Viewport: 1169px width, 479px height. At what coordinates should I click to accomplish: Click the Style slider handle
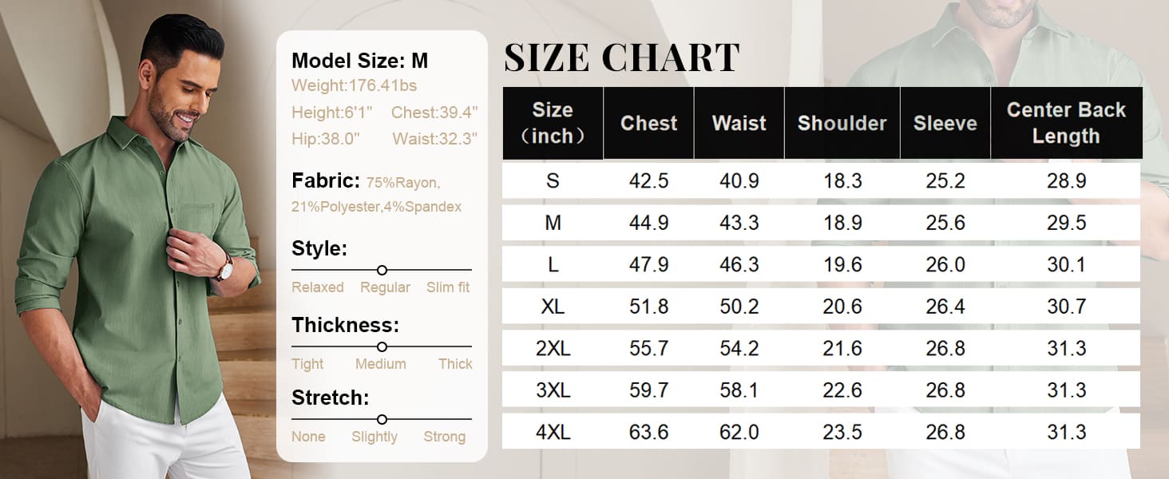pos(382,271)
